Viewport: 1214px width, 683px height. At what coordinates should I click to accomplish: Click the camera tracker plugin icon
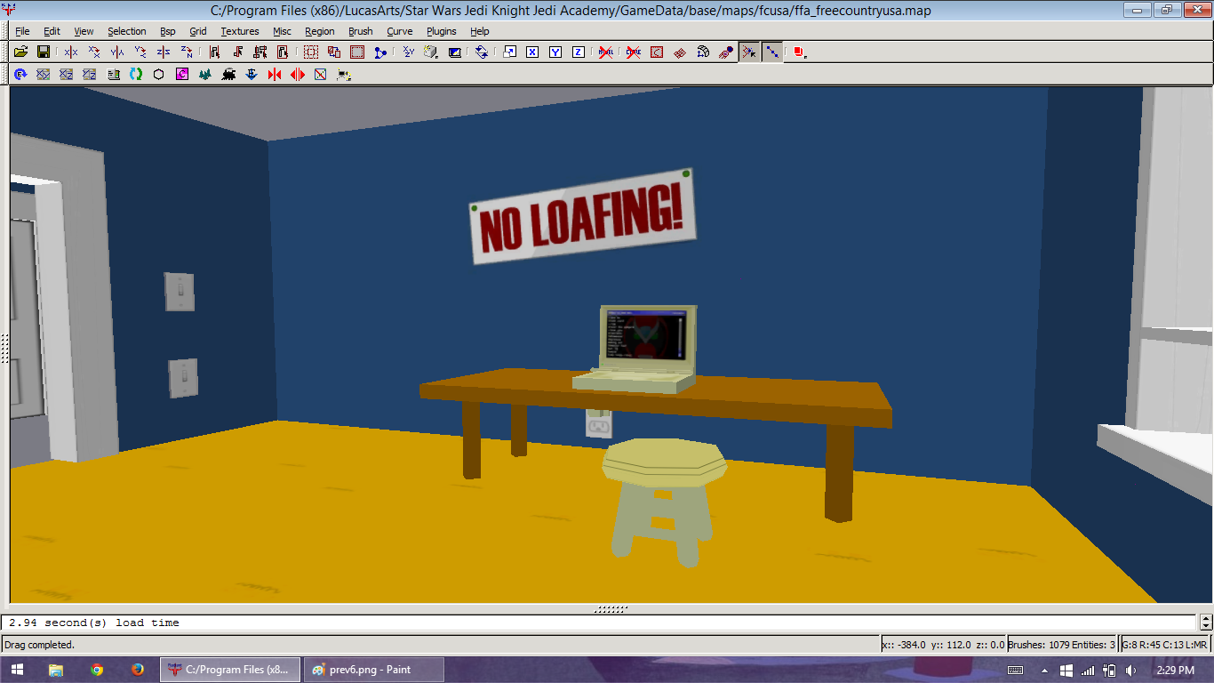(344, 75)
